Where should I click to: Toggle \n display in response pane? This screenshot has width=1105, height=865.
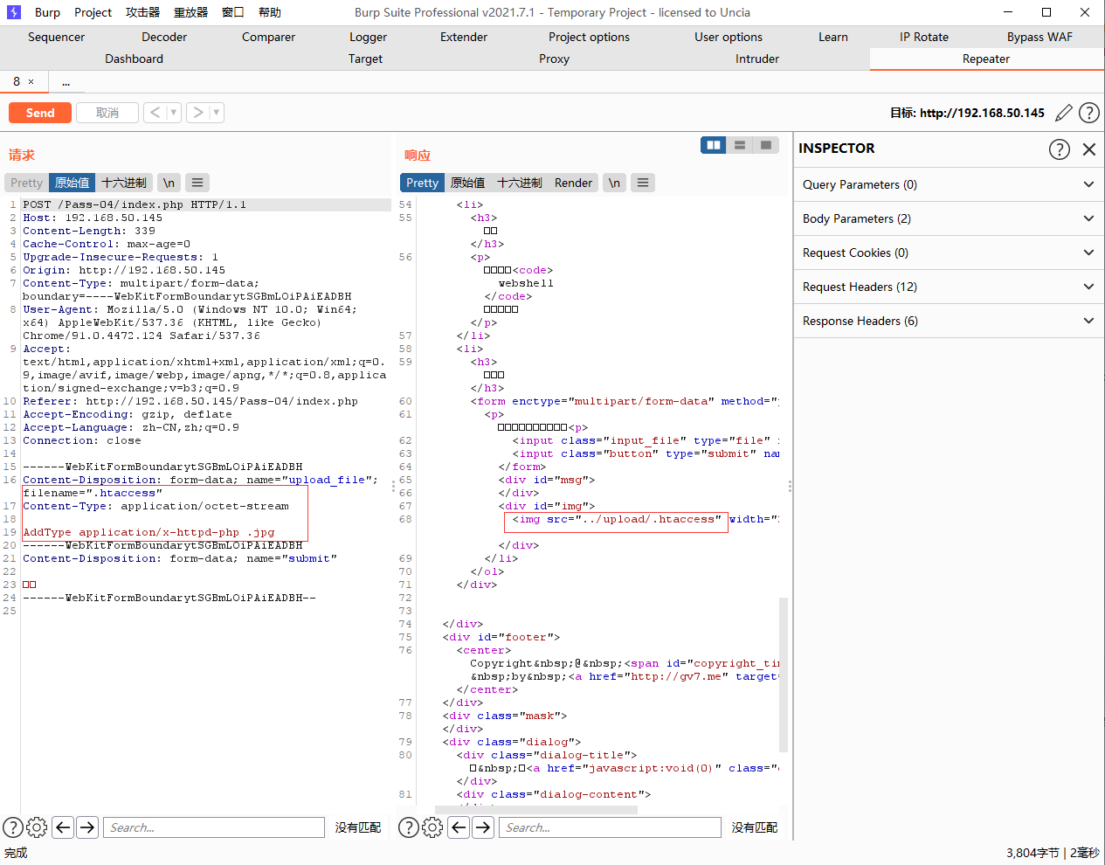pyautogui.click(x=614, y=183)
